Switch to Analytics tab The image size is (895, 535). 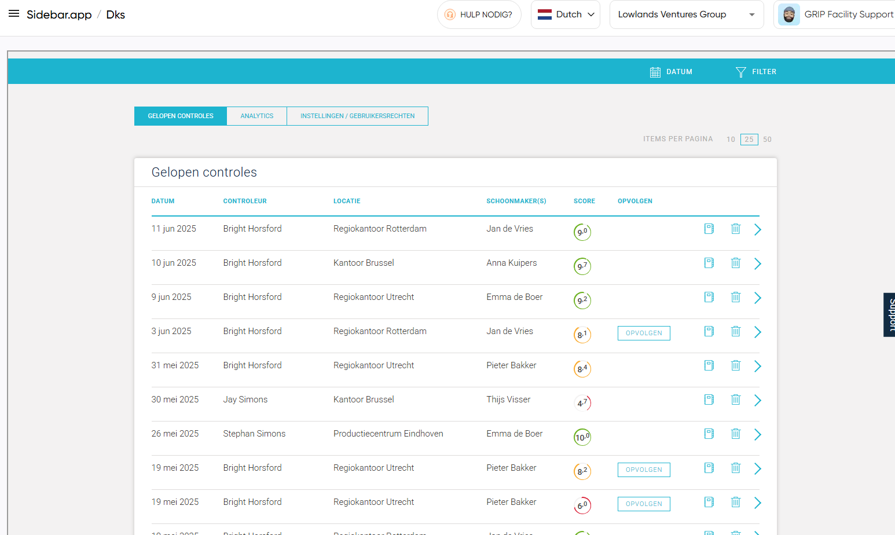click(257, 116)
